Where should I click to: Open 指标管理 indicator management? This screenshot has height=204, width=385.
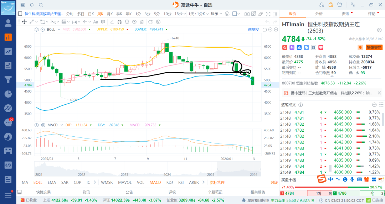click(217, 182)
